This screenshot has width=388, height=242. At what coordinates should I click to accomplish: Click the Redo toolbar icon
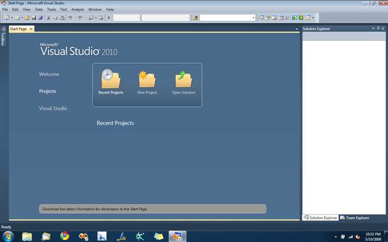[80, 18]
